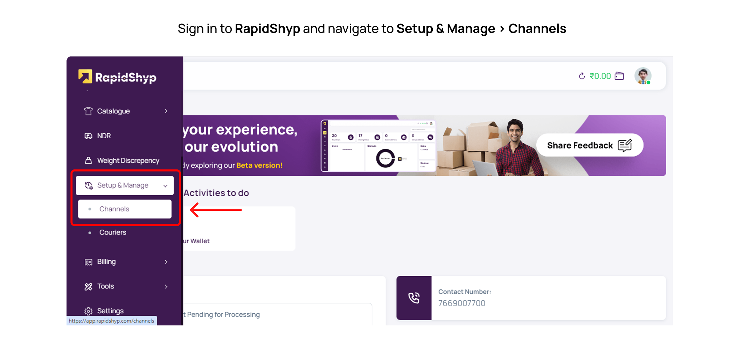This screenshot has width=745, height=357.
Task: Click the Share Feedback button
Action: click(x=590, y=145)
